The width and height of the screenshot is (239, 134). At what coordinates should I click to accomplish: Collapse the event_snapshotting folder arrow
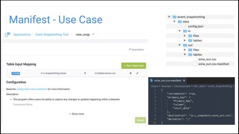click(169, 17)
